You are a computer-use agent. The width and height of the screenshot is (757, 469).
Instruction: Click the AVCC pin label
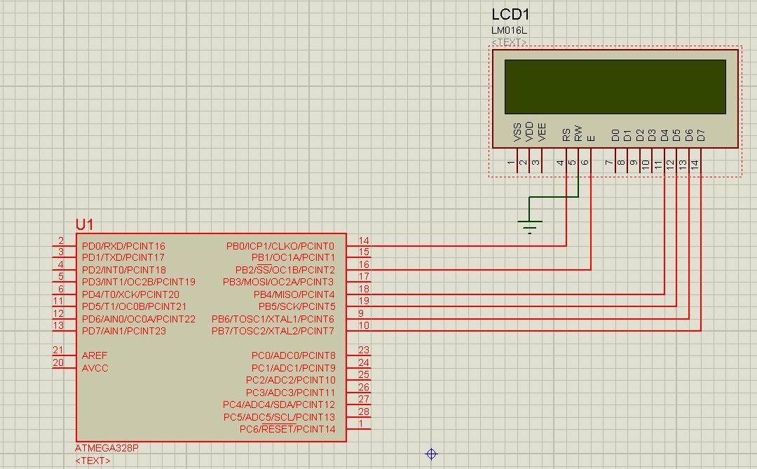tap(95, 368)
